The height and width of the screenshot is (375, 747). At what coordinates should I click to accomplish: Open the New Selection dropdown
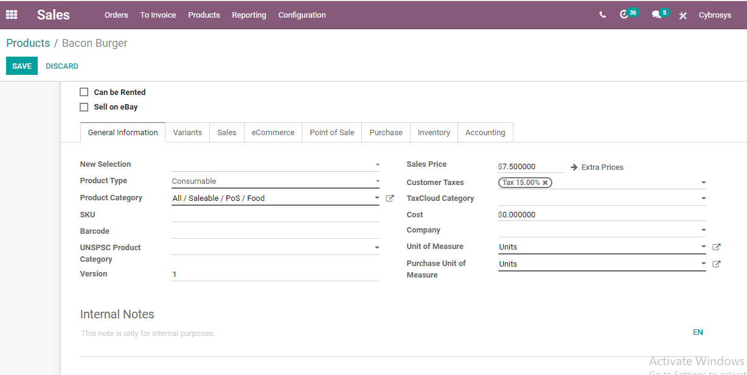coord(275,165)
